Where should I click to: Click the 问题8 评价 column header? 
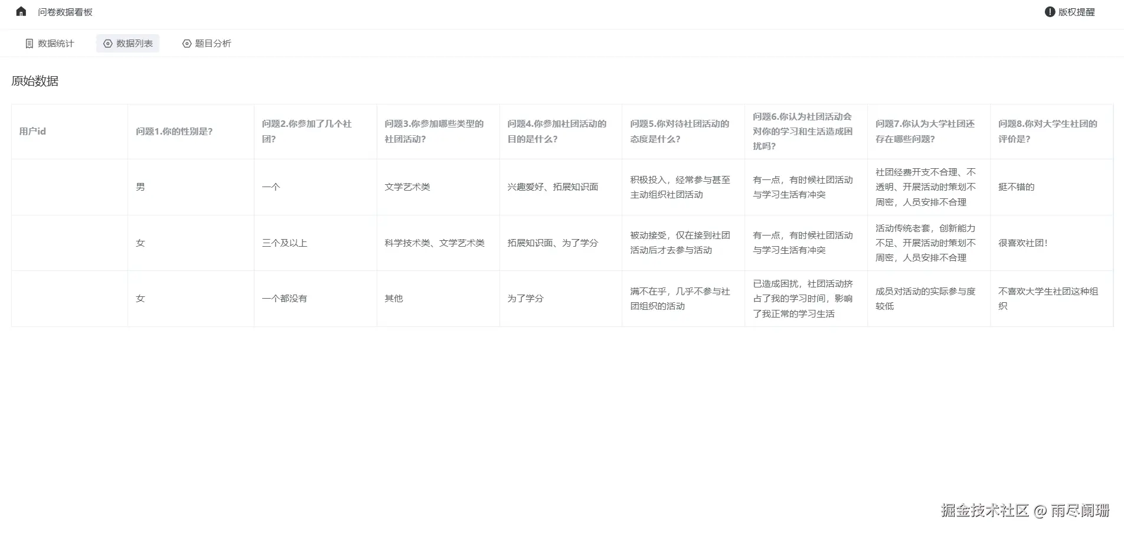tap(1051, 132)
